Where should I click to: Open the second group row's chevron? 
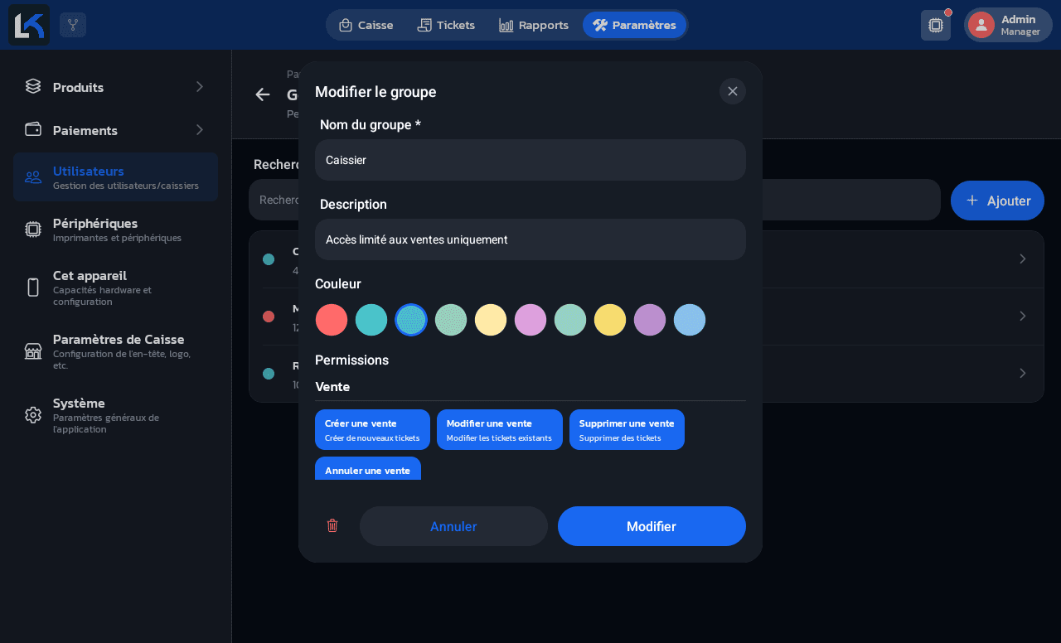pos(1023,316)
